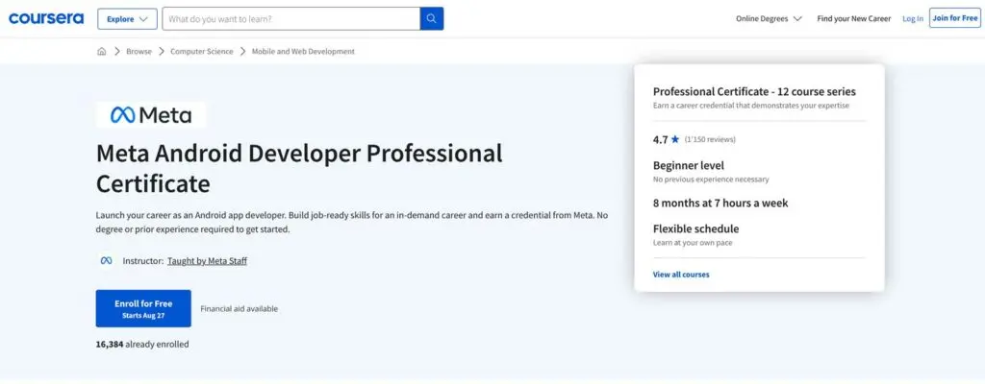Click Log In
Viewport: 985px width, 384px height.
913,19
